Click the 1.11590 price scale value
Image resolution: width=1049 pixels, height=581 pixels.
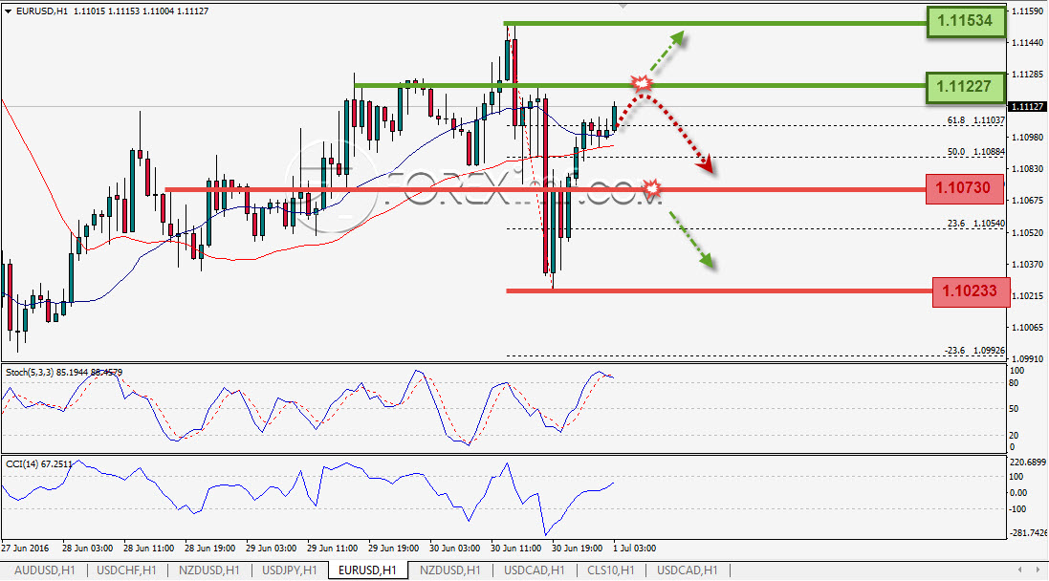click(x=1028, y=11)
